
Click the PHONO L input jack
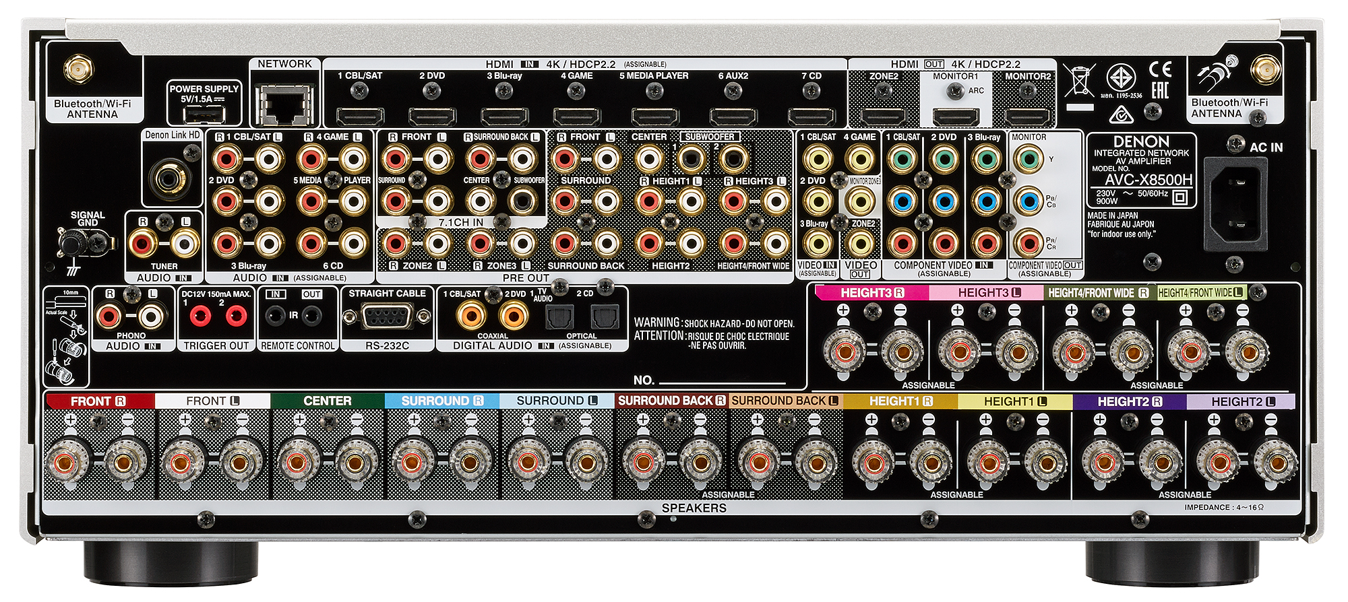pyautogui.click(x=152, y=316)
